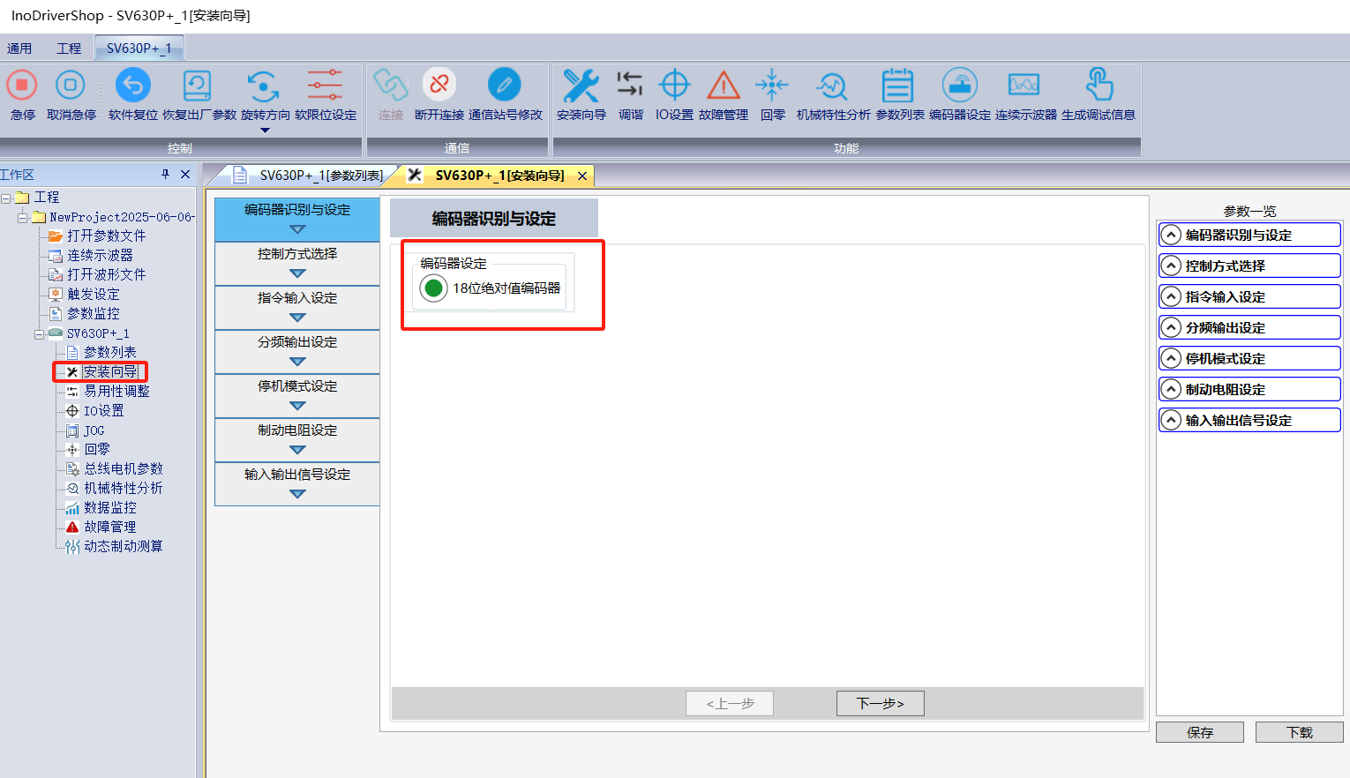Open the IO设置 toolbar icon

click(674, 86)
